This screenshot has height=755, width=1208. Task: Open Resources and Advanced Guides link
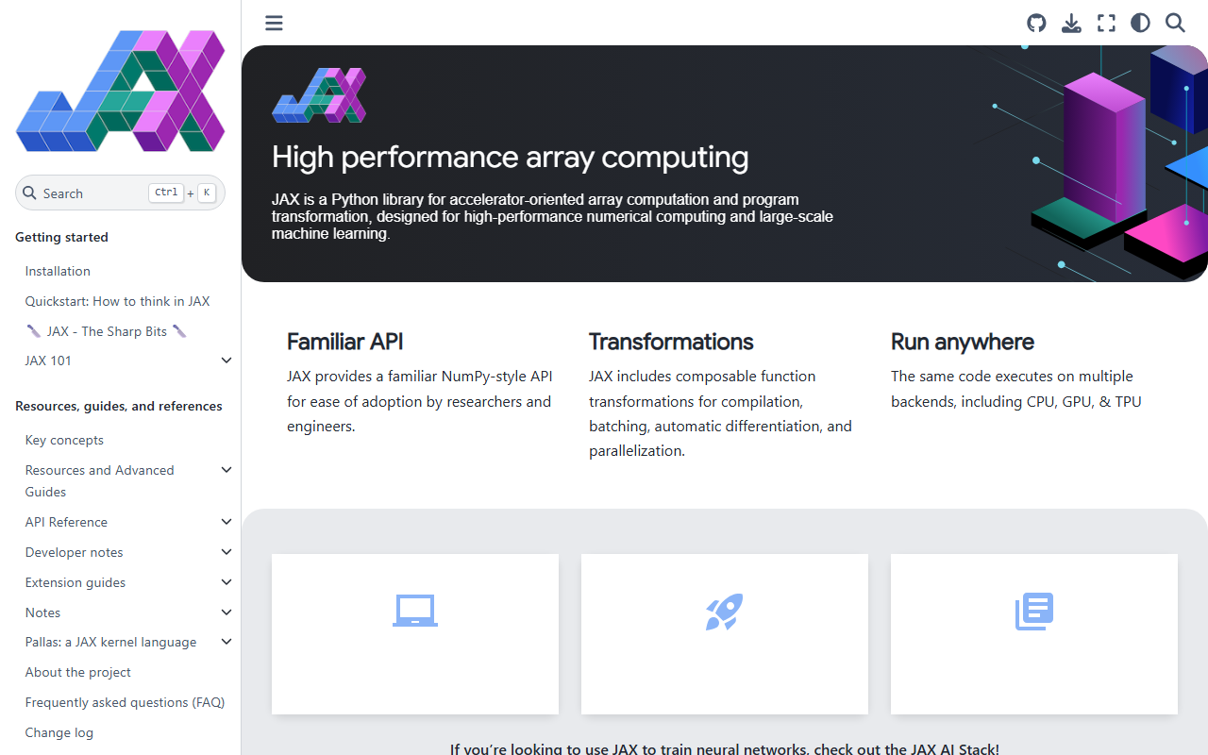[100, 480]
